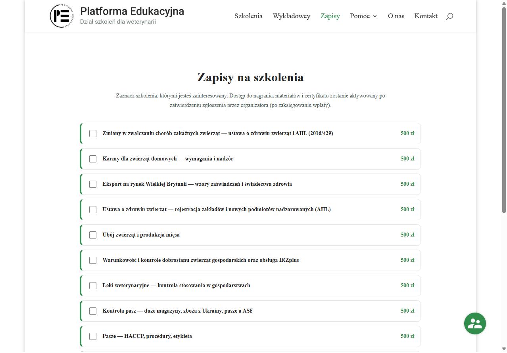507x353 pixels.
Task: Click the 'Dział szkoleń dla weterynarii' tagline
Action: click(118, 22)
